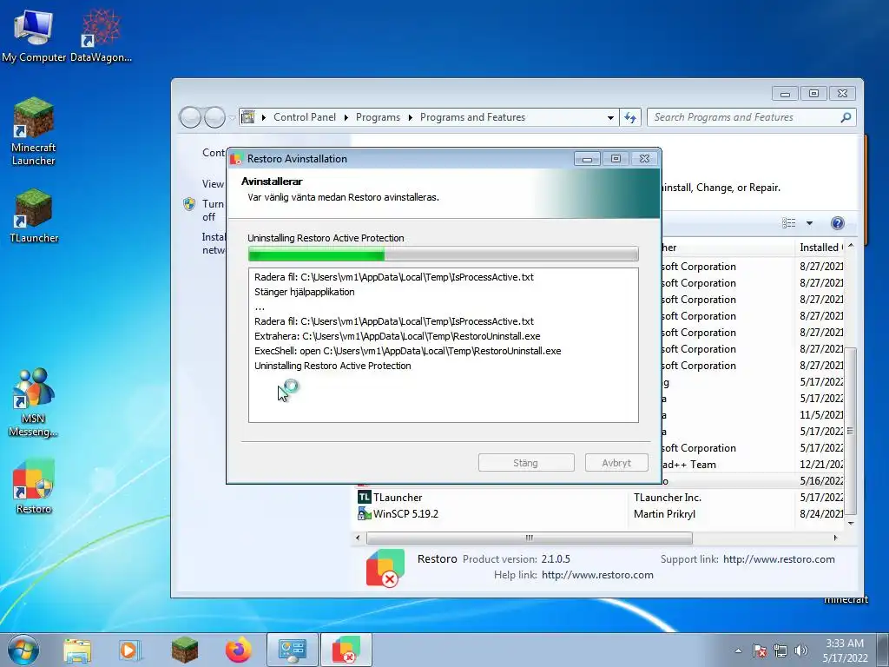Image resolution: width=889 pixels, height=667 pixels.
Task: Click the 12/21/202 install date cell
Action: point(821,465)
